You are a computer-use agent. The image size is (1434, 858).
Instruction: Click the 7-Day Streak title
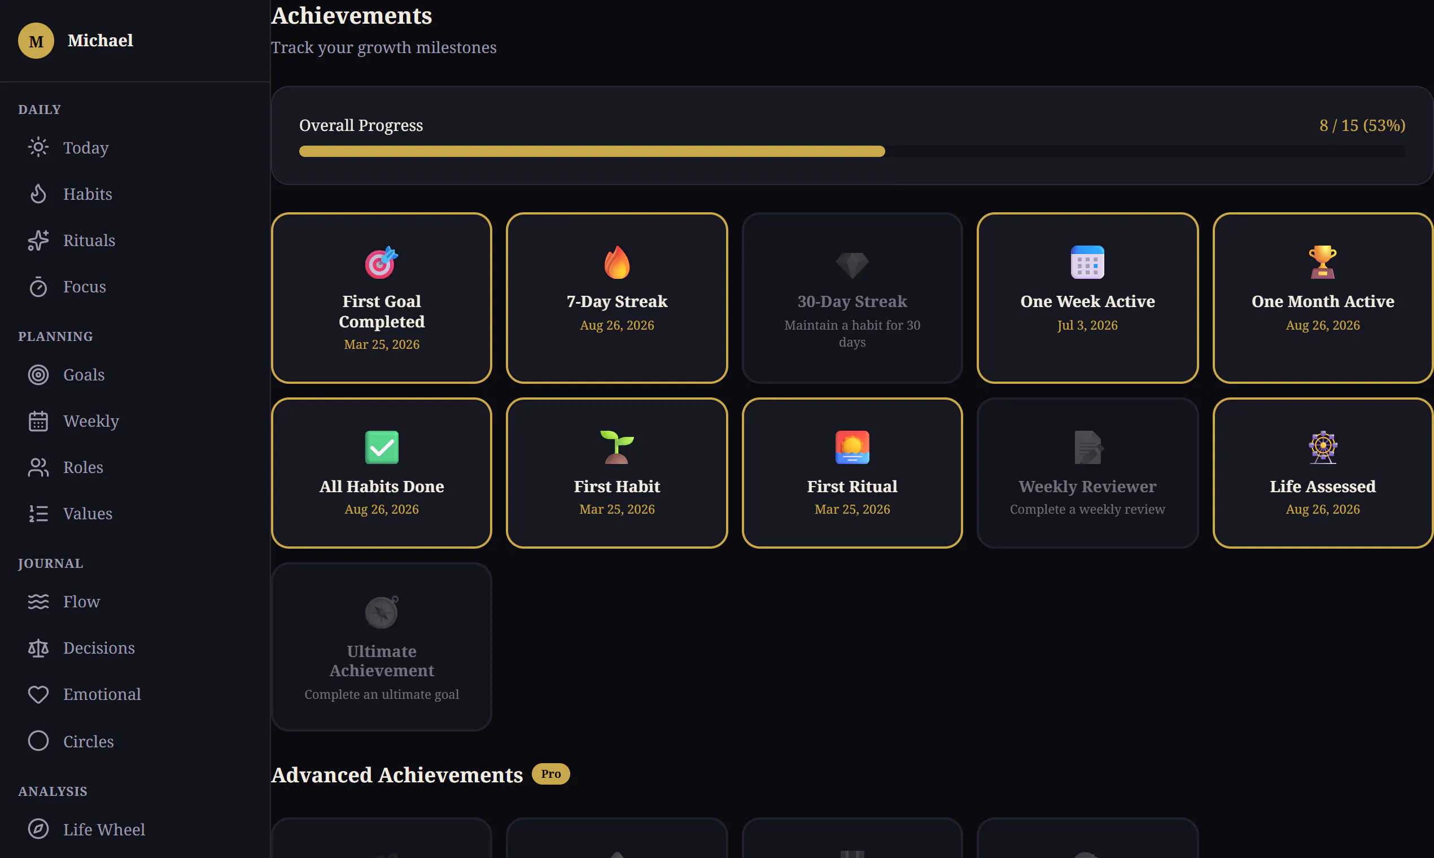(617, 301)
